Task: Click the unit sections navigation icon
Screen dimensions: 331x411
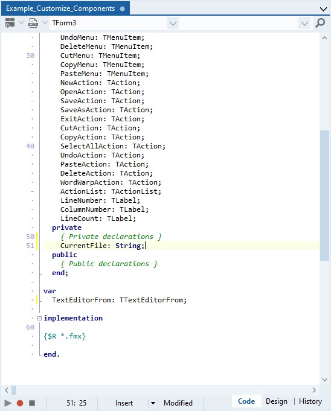Action: (x=10, y=23)
